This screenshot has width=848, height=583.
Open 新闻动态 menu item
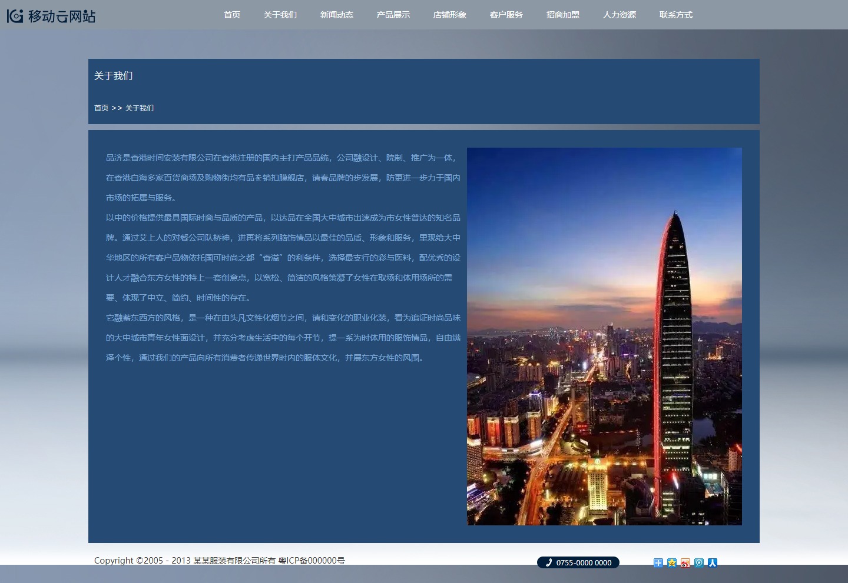click(337, 15)
